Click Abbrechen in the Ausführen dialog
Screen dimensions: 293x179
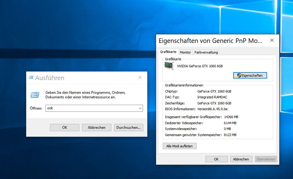point(97,128)
